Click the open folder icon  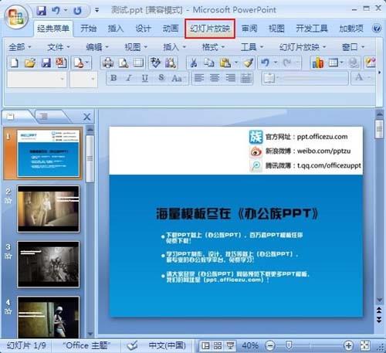30,63
